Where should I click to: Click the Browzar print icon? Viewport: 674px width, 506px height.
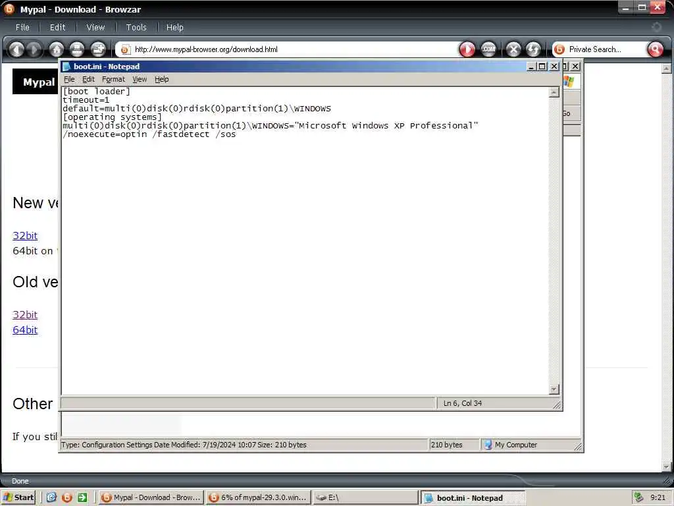click(x=77, y=49)
